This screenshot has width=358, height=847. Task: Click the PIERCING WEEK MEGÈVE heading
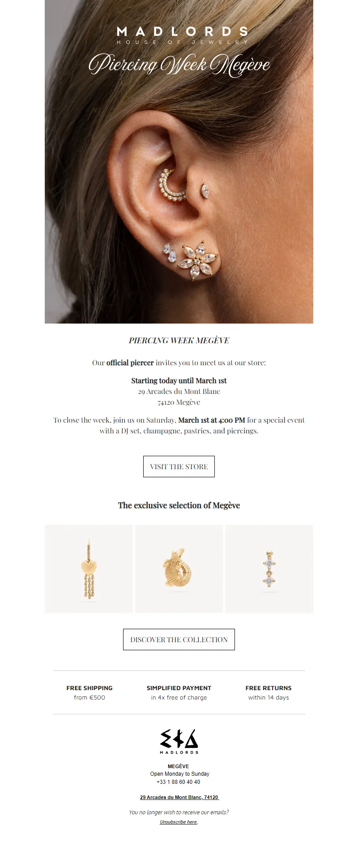pos(179,341)
